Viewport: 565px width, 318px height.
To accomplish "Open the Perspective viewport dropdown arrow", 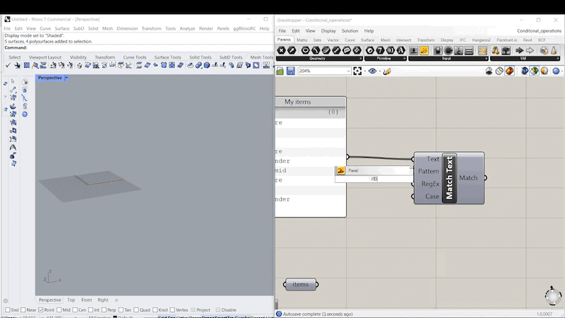I will click(66, 78).
